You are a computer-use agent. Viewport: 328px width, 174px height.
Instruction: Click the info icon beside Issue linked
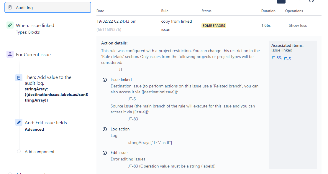(x=105, y=80)
